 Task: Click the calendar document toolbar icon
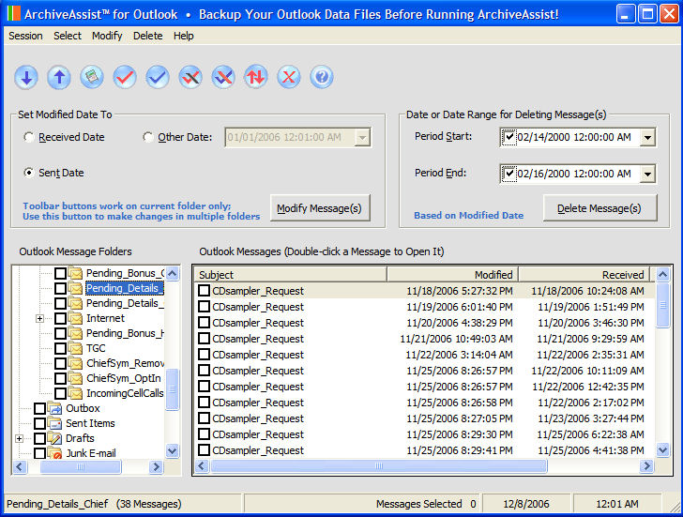tap(92, 77)
